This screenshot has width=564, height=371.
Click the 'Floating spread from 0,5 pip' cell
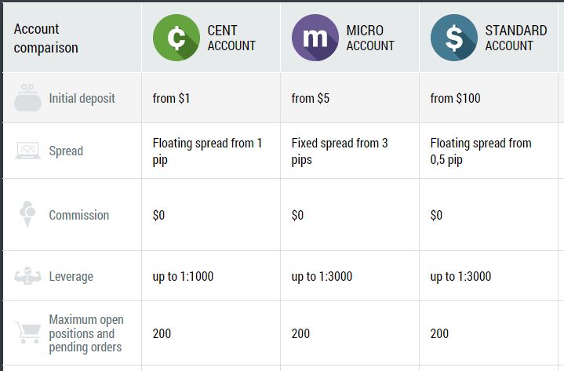(x=489, y=151)
